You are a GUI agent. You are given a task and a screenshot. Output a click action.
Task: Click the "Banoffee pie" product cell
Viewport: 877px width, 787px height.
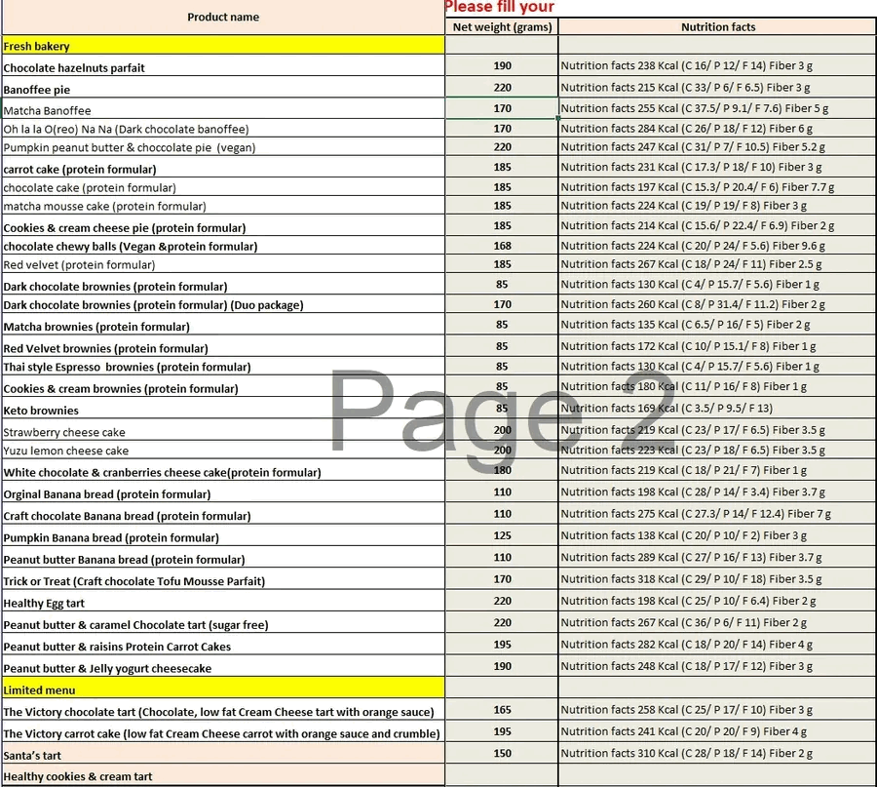[223, 88]
